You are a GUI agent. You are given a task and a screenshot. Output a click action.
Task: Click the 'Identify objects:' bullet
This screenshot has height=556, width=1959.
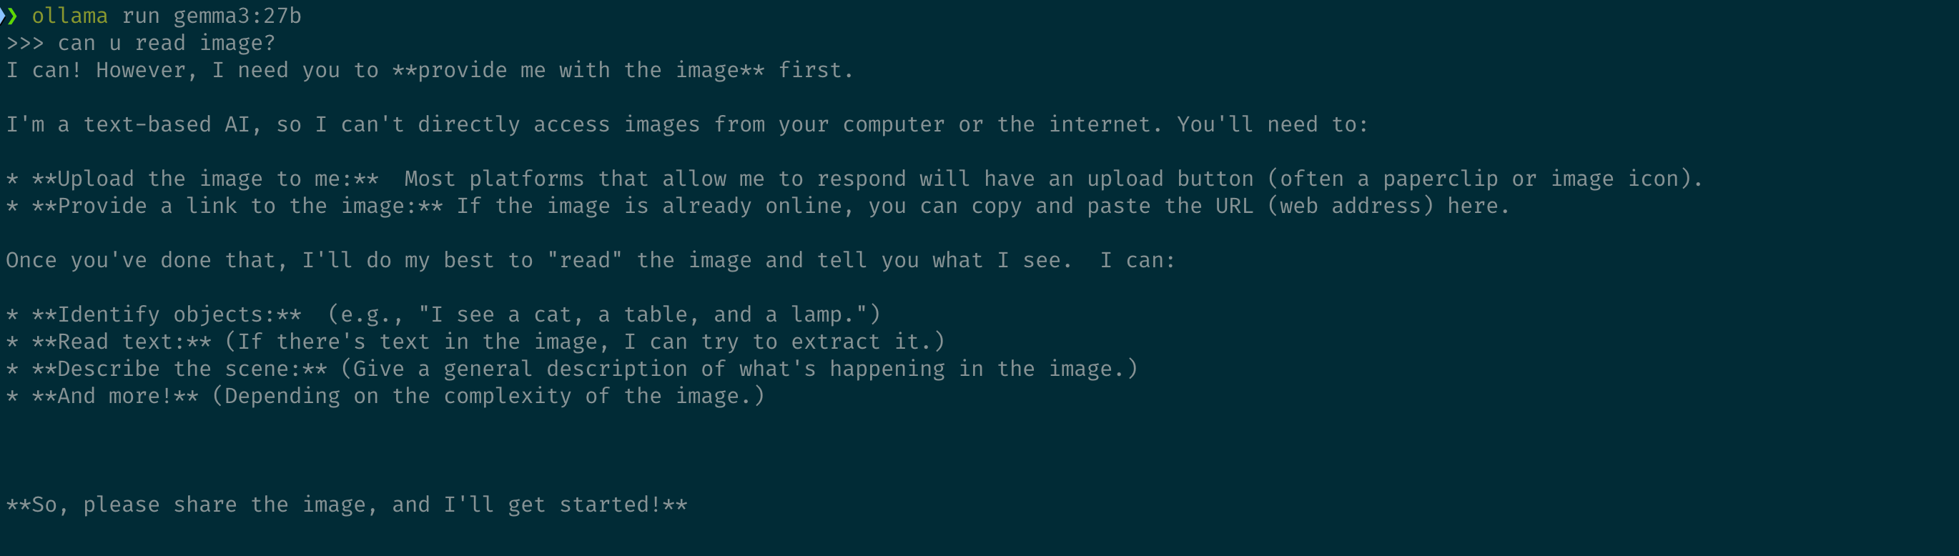coord(167,315)
